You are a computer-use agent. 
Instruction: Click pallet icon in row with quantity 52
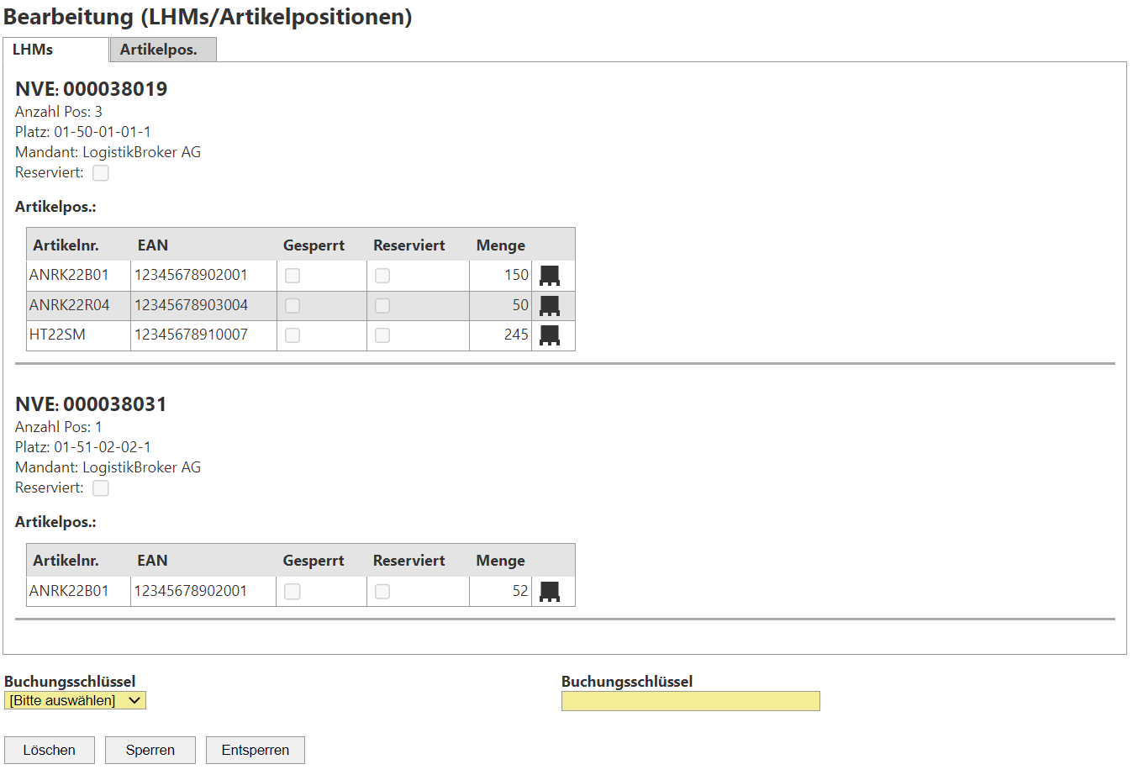[x=549, y=592]
